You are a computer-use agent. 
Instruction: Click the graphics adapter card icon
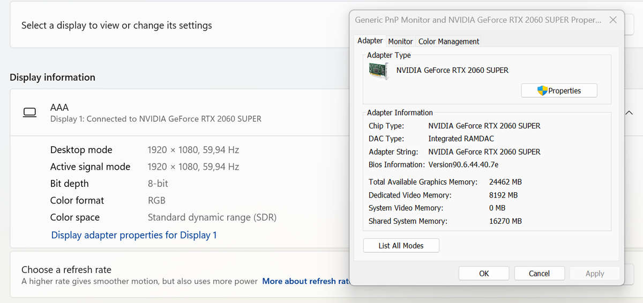click(379, 71)
